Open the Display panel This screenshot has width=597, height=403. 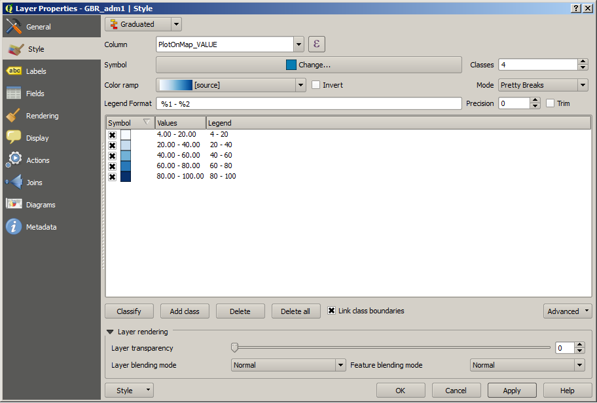pos(37,137)
